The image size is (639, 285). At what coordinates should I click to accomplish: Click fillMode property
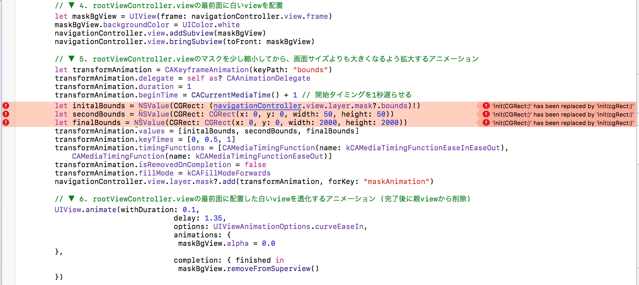point(156,173)
